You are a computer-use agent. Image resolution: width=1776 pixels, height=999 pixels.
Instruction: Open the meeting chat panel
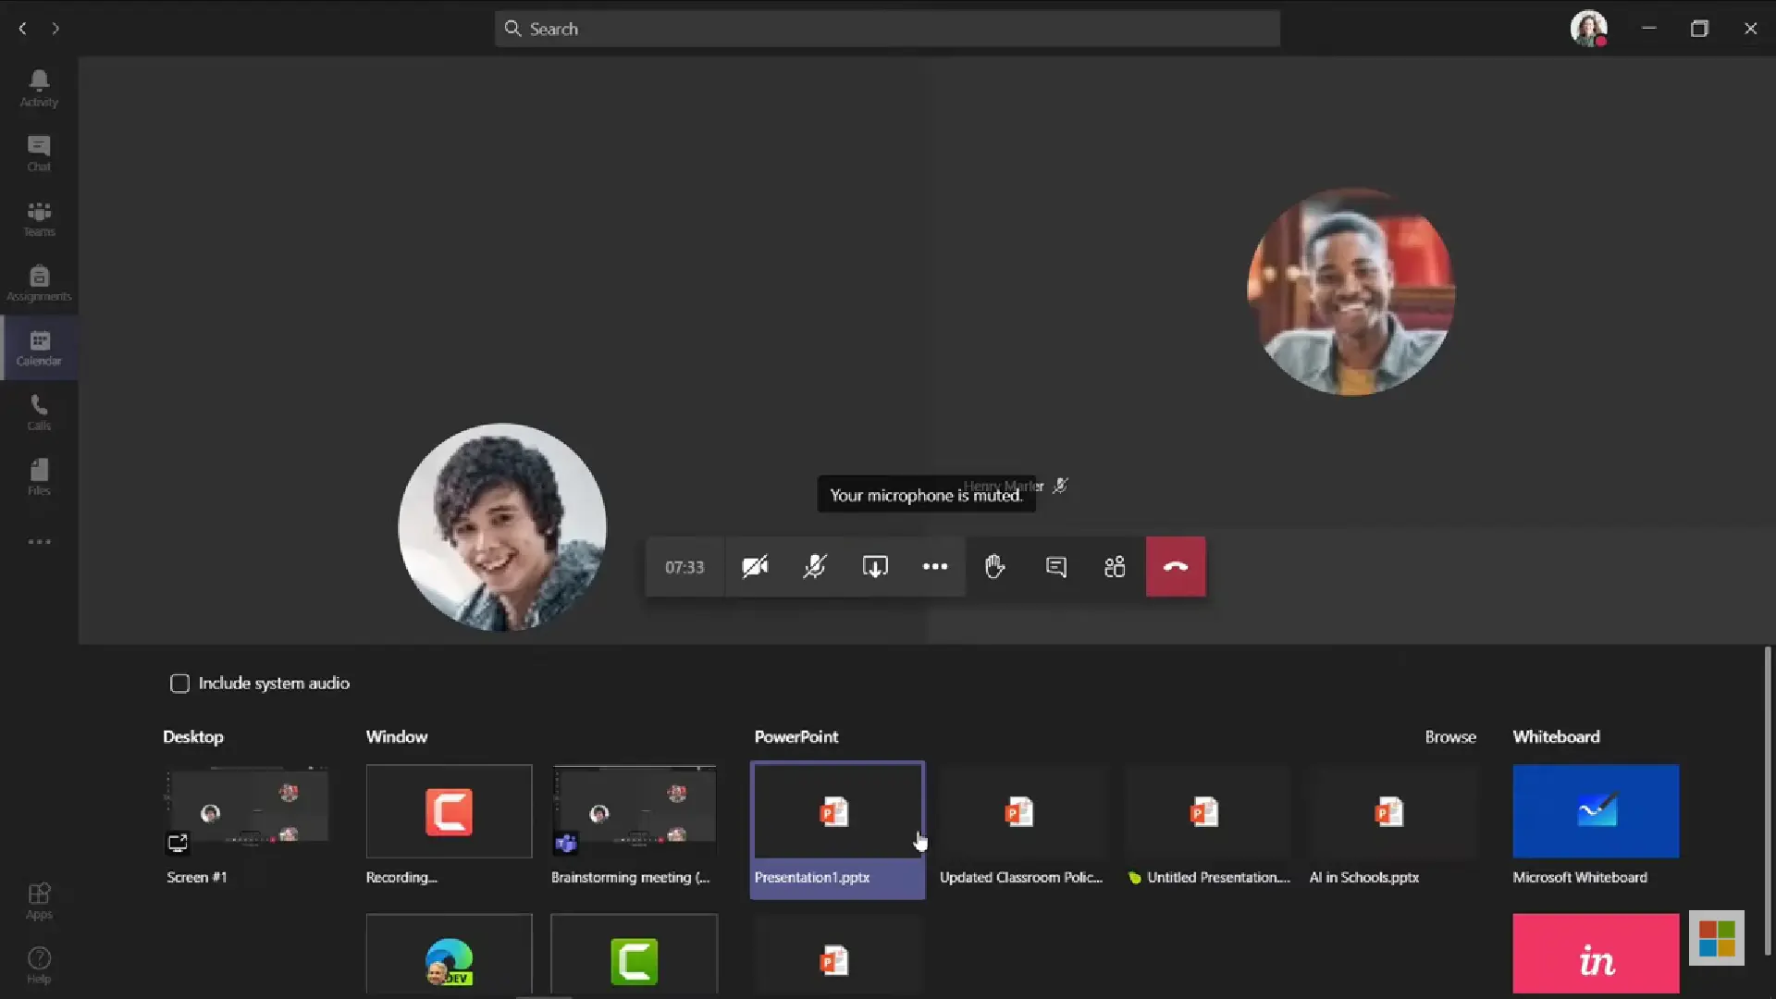tap(1055, 567)
